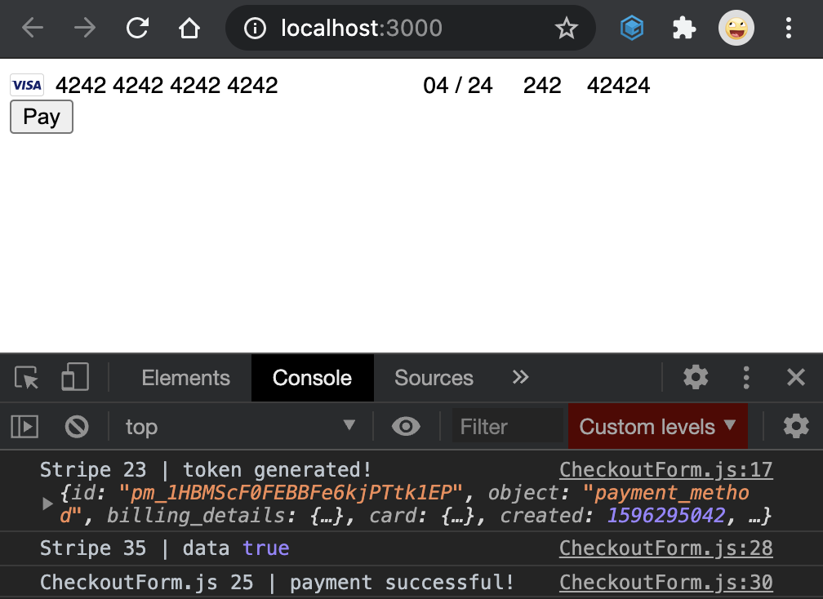Click the Pay button
823x599 pixels.
tap(41, 117)
